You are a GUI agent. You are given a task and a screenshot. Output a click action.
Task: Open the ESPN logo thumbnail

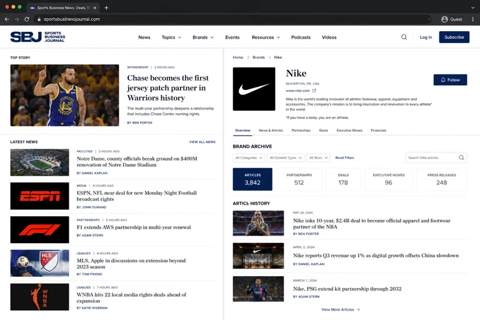pos(39,196)
